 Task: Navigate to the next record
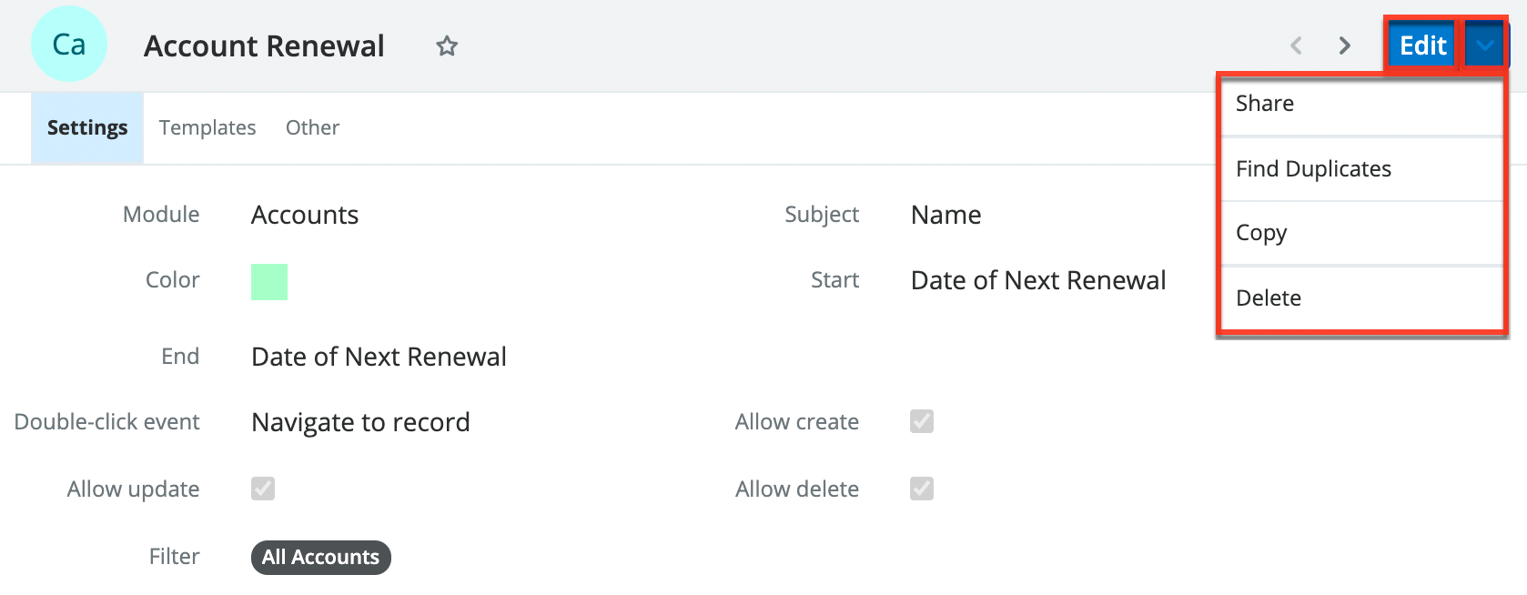click(x=1343, y=45)
